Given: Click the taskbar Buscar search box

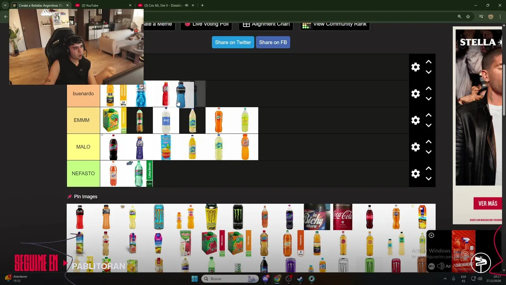Looking at the screenshot, I should point(230,279).
